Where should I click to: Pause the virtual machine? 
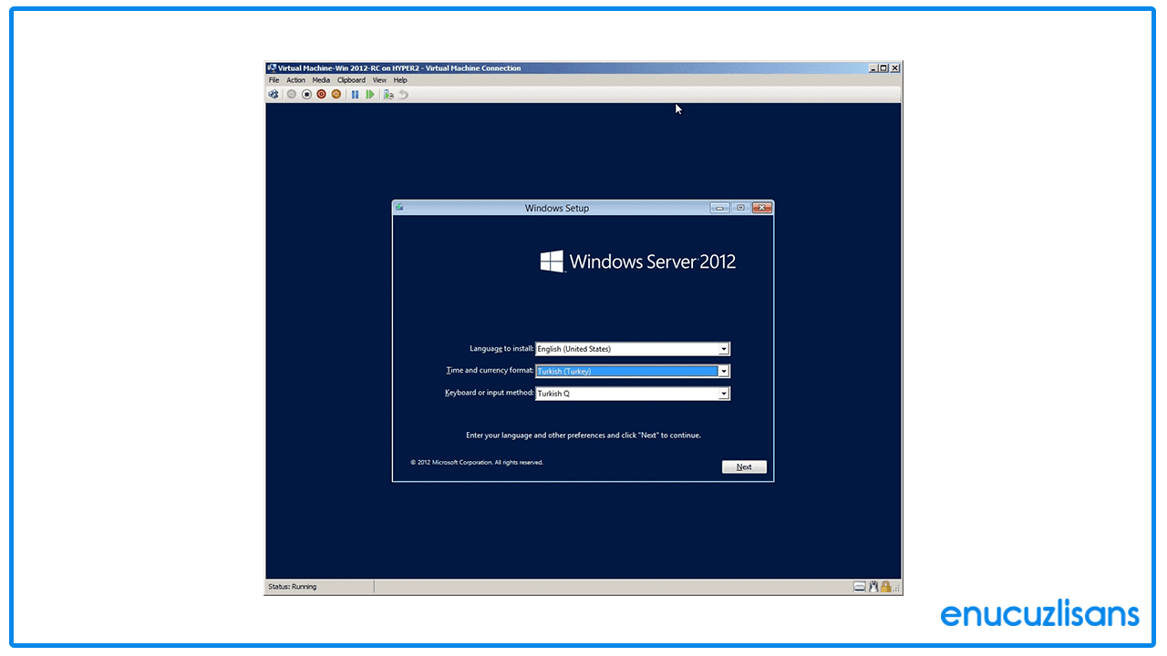356,94
